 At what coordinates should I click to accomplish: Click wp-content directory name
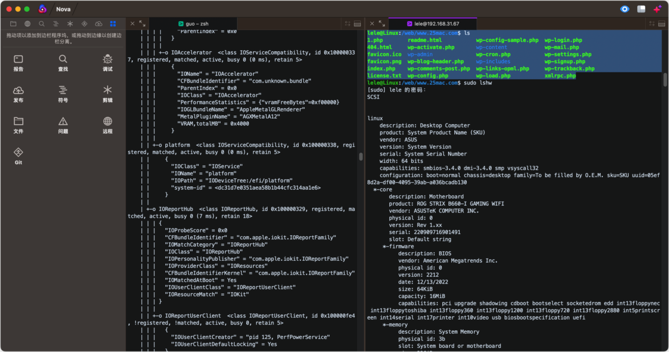492,47
